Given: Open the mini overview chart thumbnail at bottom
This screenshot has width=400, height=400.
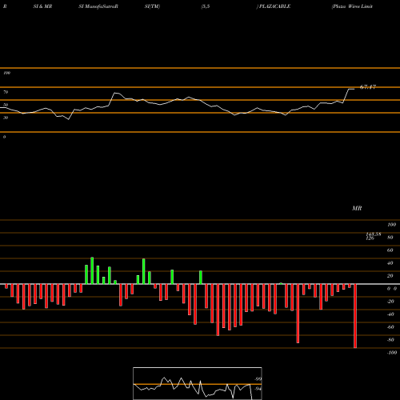Looking at the screenshot, I should 198,383.
